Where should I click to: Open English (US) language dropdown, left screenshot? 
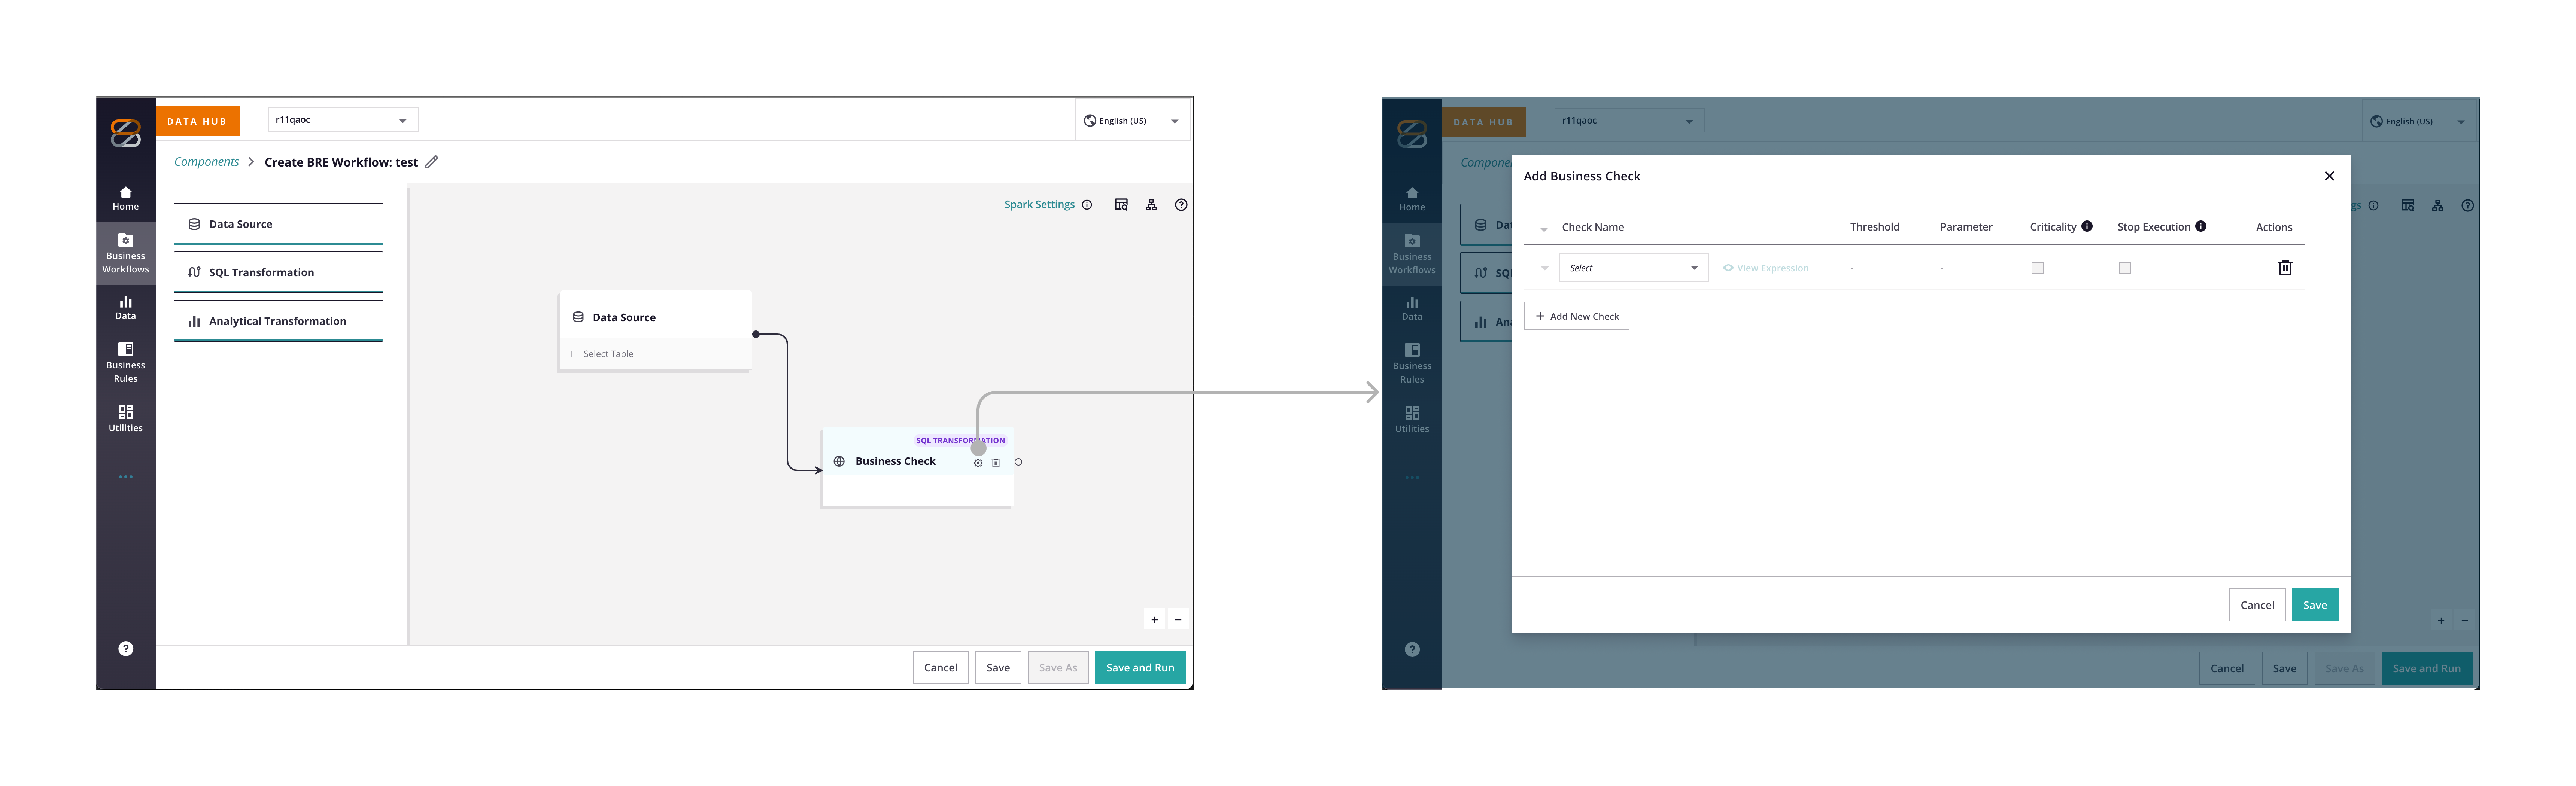pos(1132,121)
